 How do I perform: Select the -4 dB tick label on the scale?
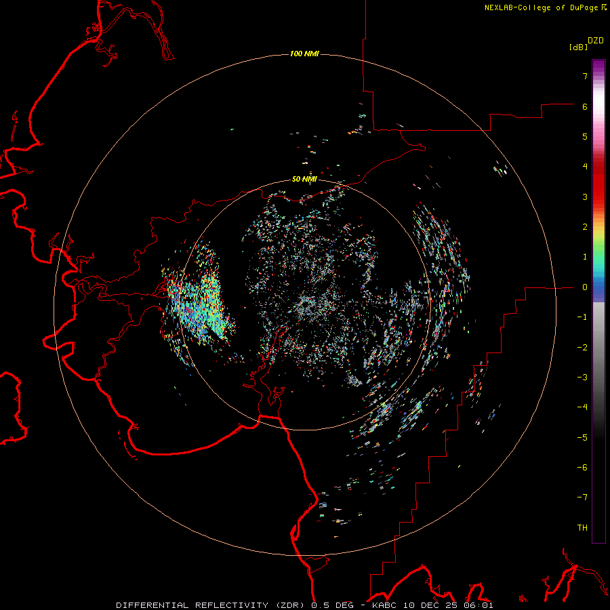[582, 407]
